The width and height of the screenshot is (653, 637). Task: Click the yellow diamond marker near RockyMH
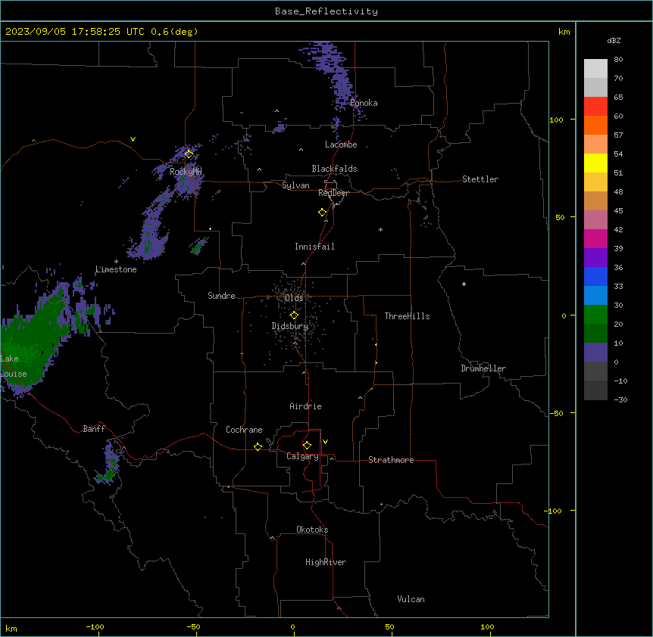coord(189,154)
